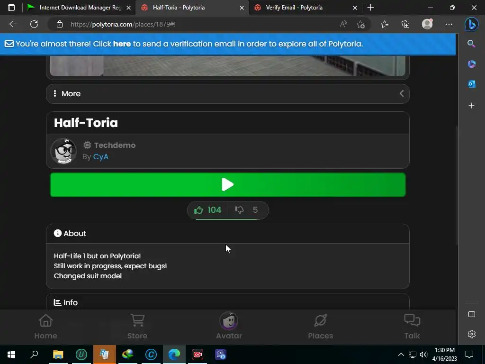Open the volume control
The image size is (485, 364).
click(x=424, y=355)
